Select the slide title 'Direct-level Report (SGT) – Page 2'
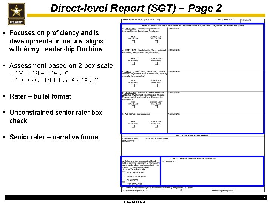This screenshot has width=272, height=204. click(x=136, y=8)
